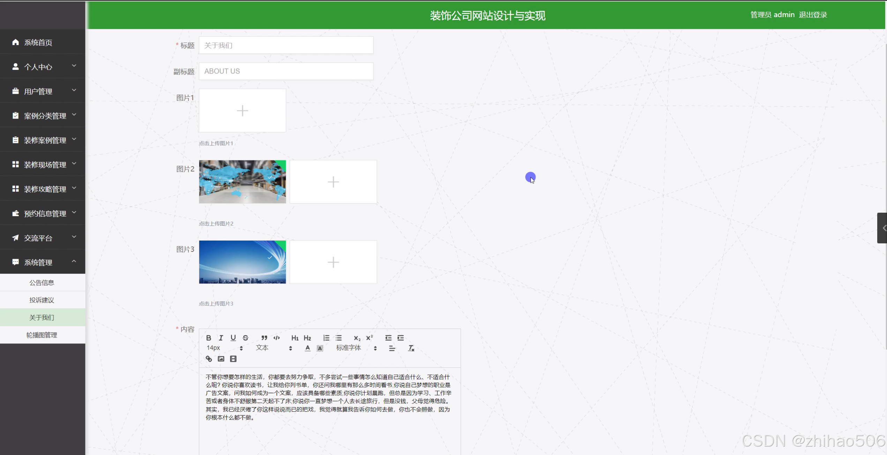
Task: Open the text color picker in editor
Action: tap(307, 348)
